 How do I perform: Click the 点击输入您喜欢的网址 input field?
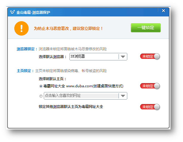pyautogui.click(x=80, y=96)
